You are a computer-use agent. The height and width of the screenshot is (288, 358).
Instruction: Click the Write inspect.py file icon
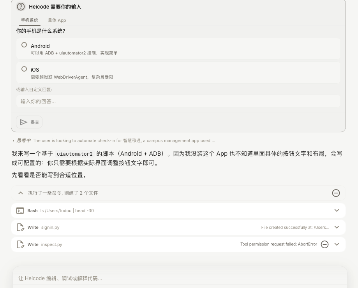[20, 244]
